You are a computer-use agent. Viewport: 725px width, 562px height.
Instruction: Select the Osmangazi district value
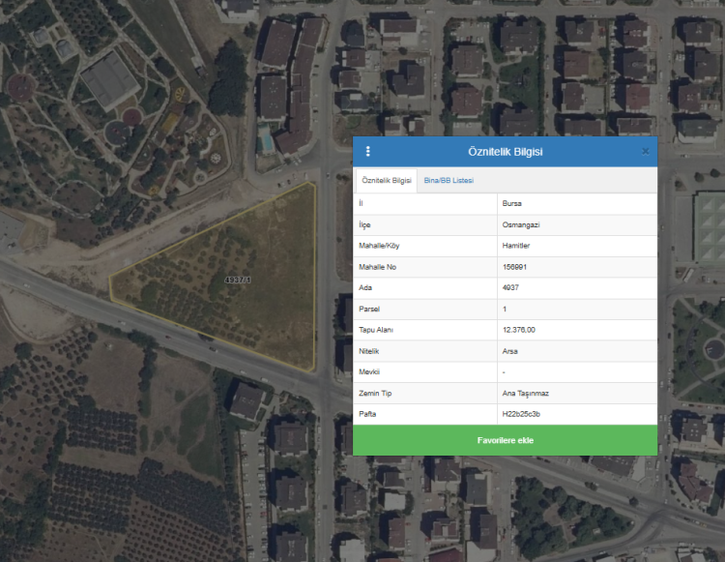[521, 224]
